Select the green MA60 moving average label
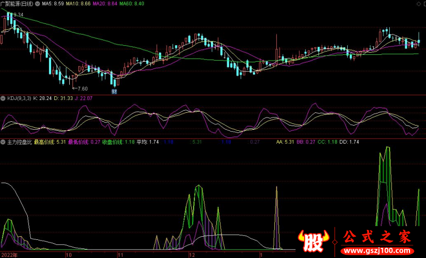Image resolution: width=426 pixels, height=258 pixels. [131, 3]
